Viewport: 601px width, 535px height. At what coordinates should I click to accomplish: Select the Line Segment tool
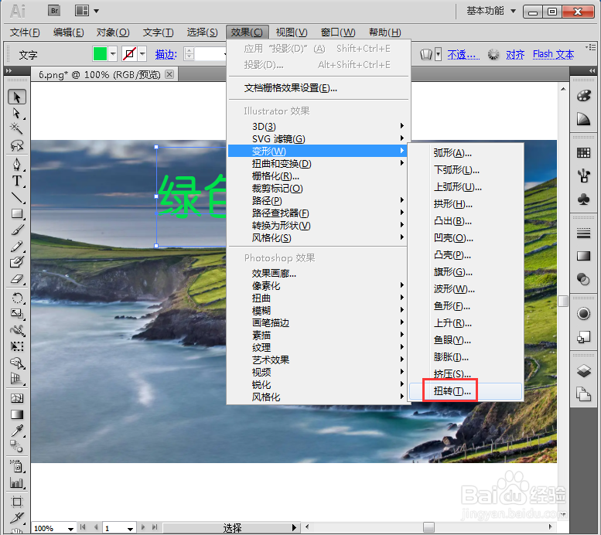pos(17,197)
